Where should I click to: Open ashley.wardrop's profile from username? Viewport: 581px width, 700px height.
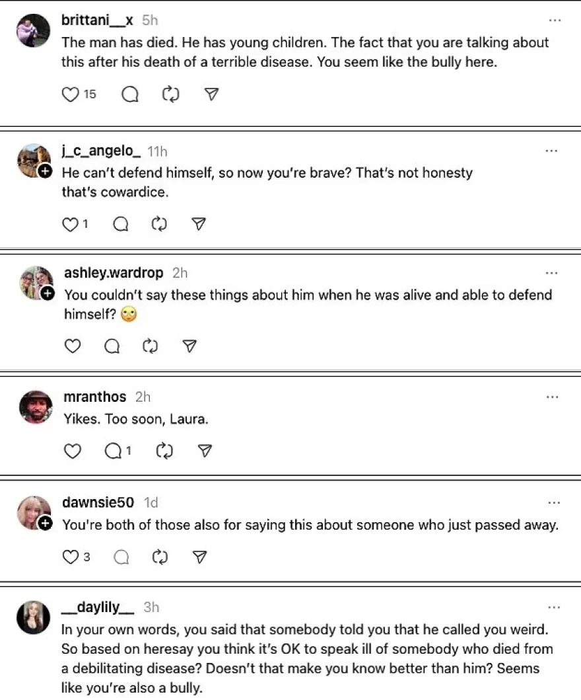pyautogui.click(x=114, y=273)
